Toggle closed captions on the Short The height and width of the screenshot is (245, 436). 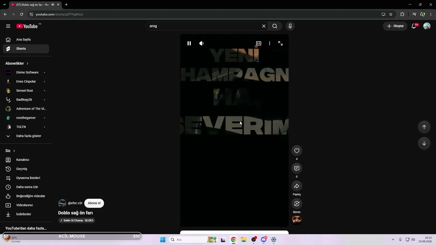259,44
